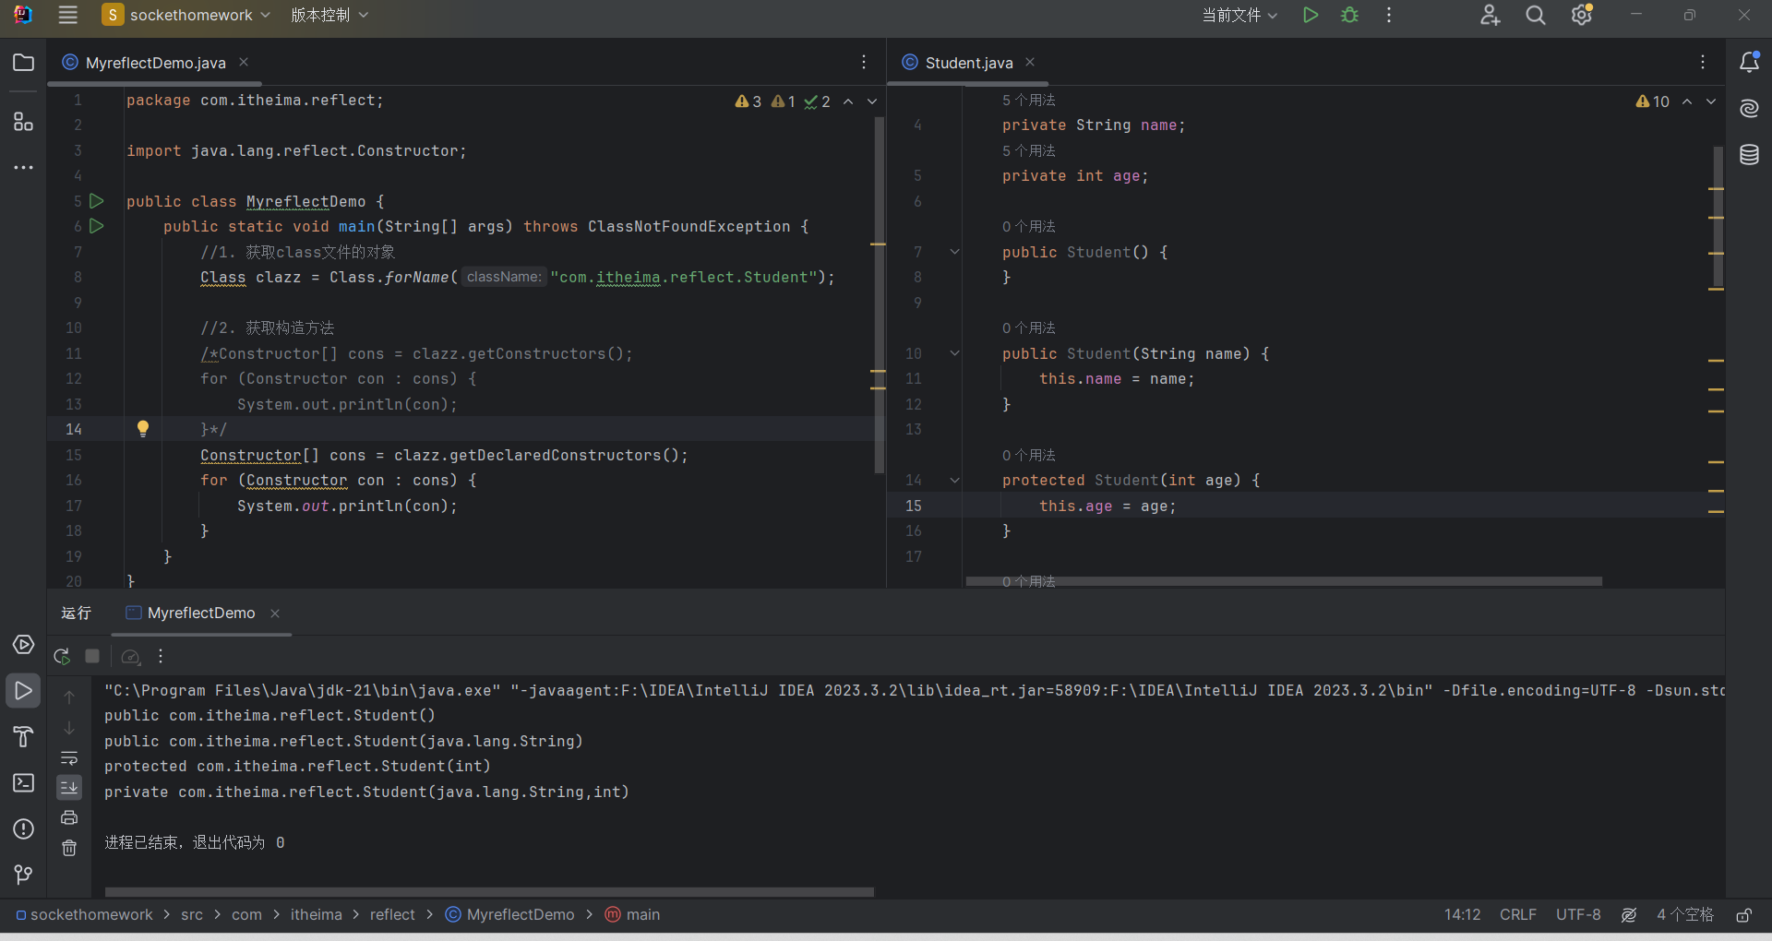Toggle scroll to end in the run console

[69, 787]
